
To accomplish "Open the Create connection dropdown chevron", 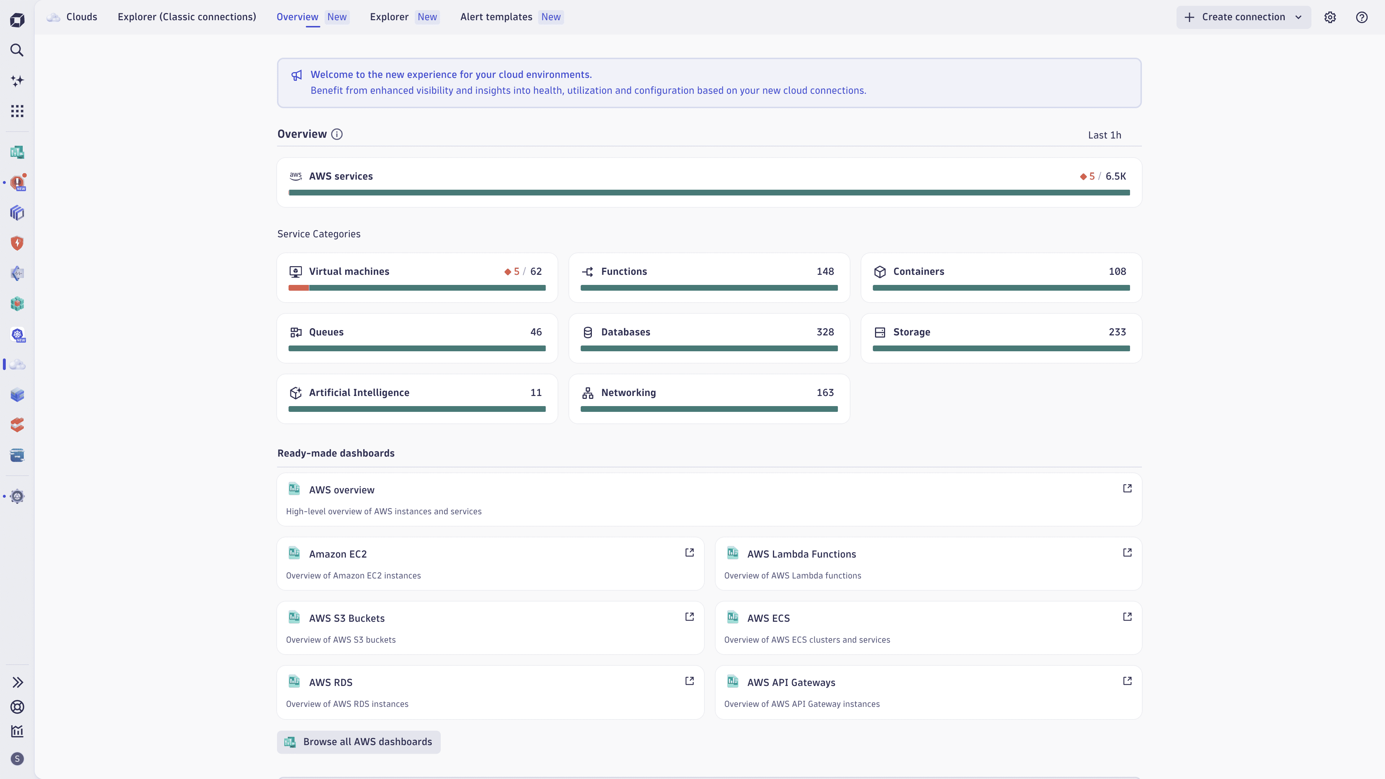I will (x=1298, y=17).
